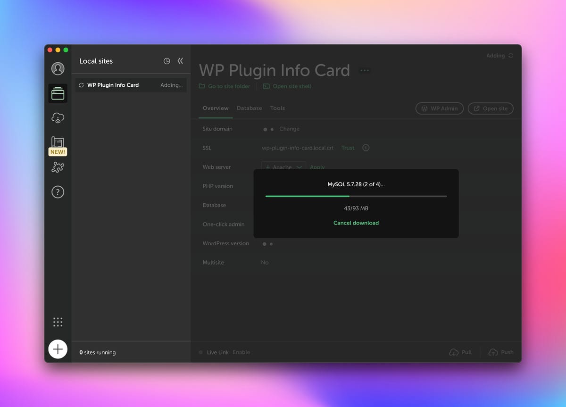
Task: Click the Push button
Action: point(501,352)
